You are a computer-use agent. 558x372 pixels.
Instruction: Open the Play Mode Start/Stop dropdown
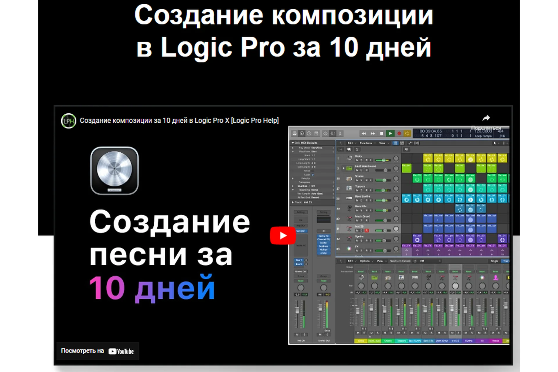(x=317, y=148)
